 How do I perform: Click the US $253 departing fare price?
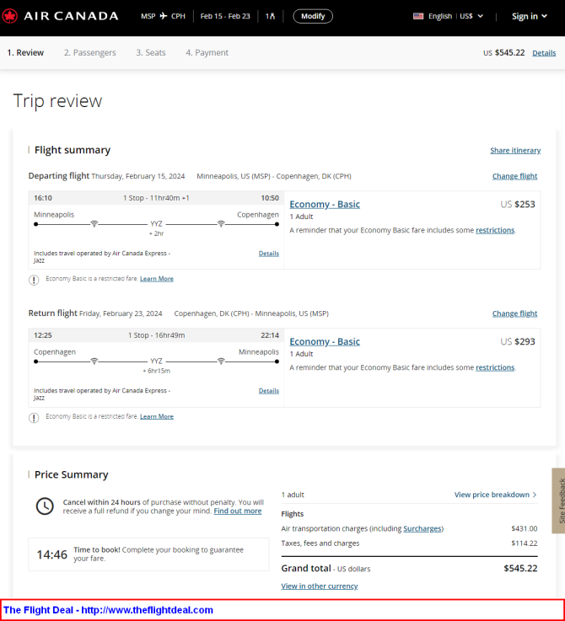coord(518,205)
